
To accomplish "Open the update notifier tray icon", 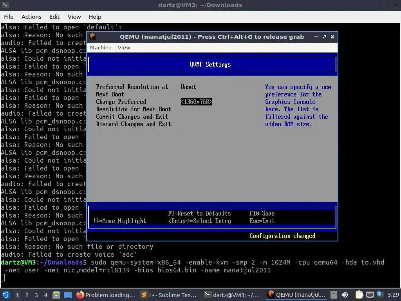I will coord(379,294).
